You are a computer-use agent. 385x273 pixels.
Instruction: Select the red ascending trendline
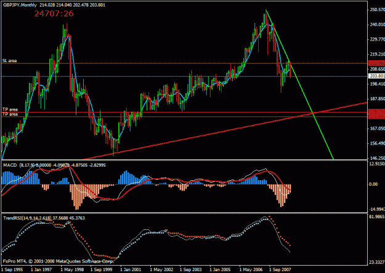click(x=226, y=131)
